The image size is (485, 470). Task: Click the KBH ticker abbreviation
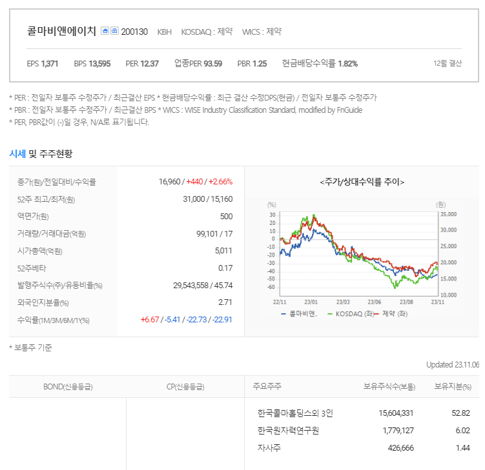(164, 32)
